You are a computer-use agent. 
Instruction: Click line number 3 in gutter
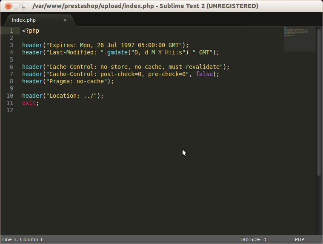click(11, 45)
